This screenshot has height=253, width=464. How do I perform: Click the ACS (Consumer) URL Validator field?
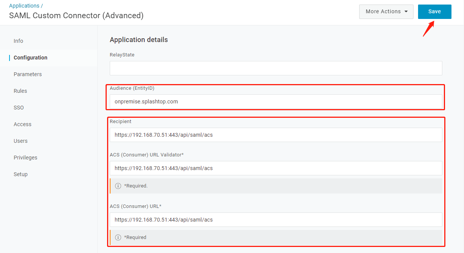coord(276,168)
